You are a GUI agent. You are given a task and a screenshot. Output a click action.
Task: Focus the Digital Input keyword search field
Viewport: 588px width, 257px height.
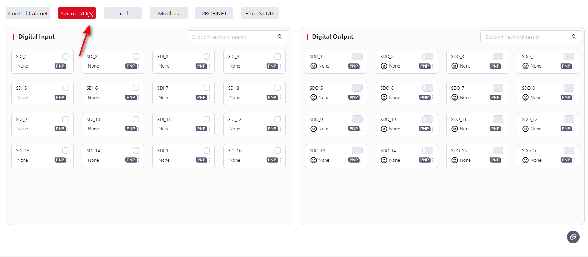tap(232, 37)
